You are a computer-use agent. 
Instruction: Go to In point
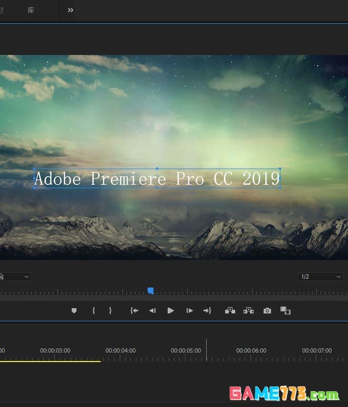[134, 310]
